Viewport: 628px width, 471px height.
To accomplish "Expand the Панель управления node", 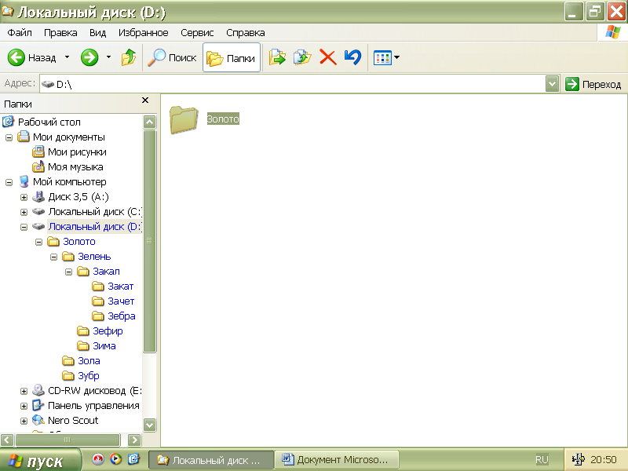I will [24, 406].
